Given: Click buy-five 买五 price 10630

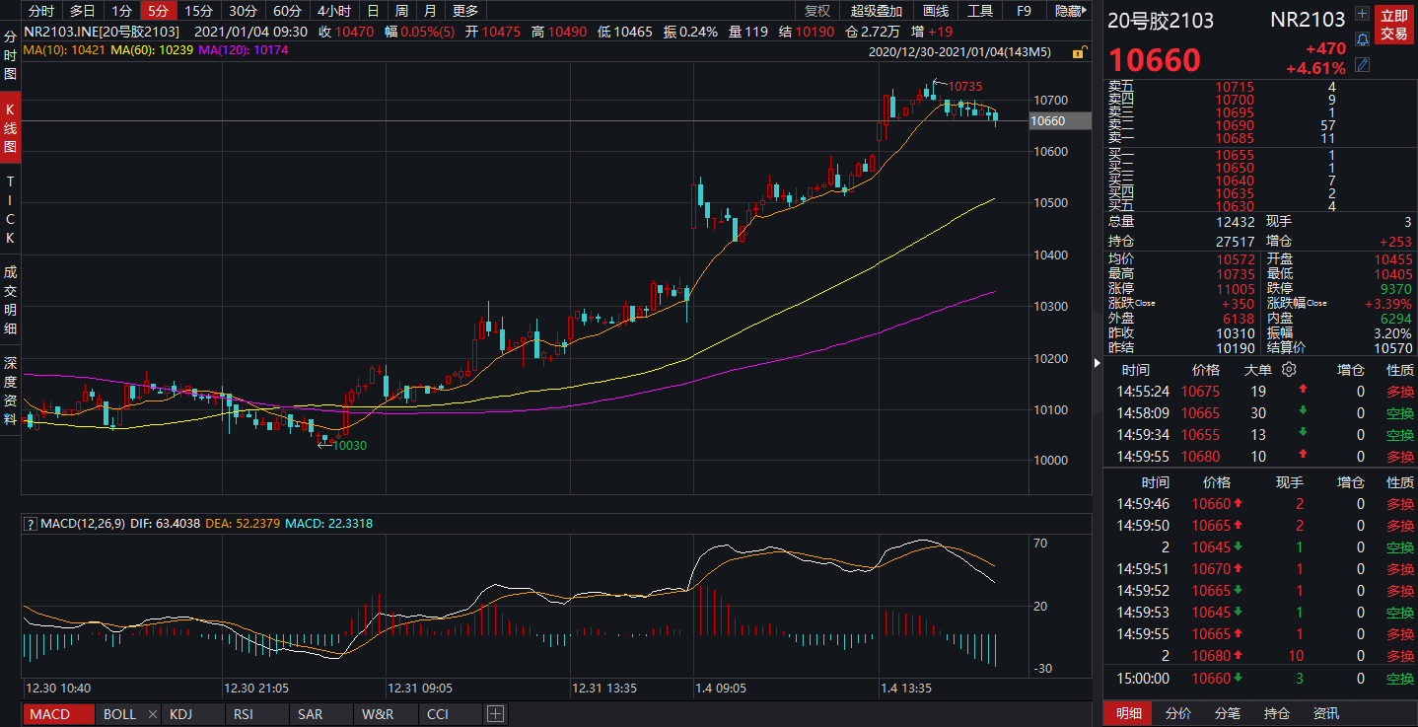Looking at the screenshot, I should pos(1235,205).
